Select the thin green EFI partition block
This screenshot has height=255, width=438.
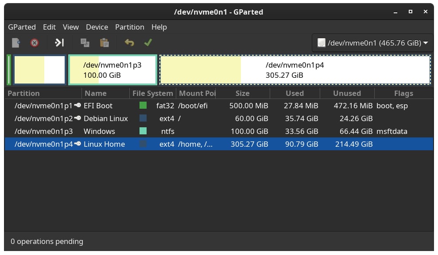pos(9,70)
